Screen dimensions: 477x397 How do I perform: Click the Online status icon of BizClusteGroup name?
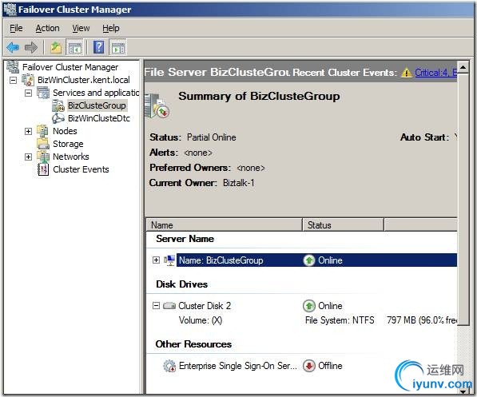(309, 260)
